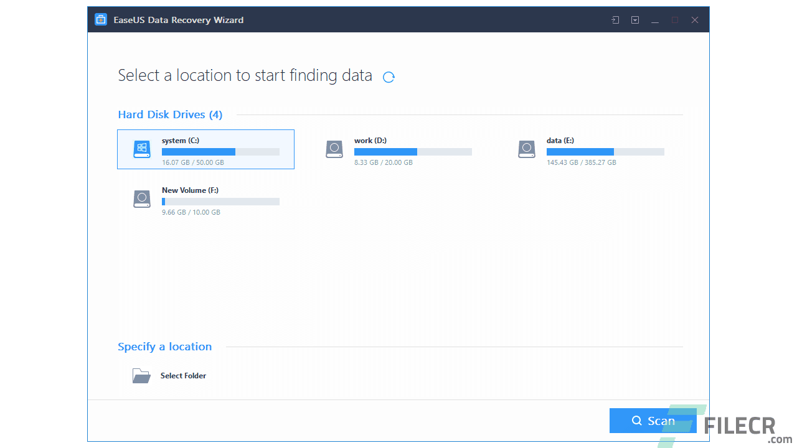Viewport: 797px width, 448px height.
Task: Click the work (D:) disk icon
Action: [x=334, y=149]
